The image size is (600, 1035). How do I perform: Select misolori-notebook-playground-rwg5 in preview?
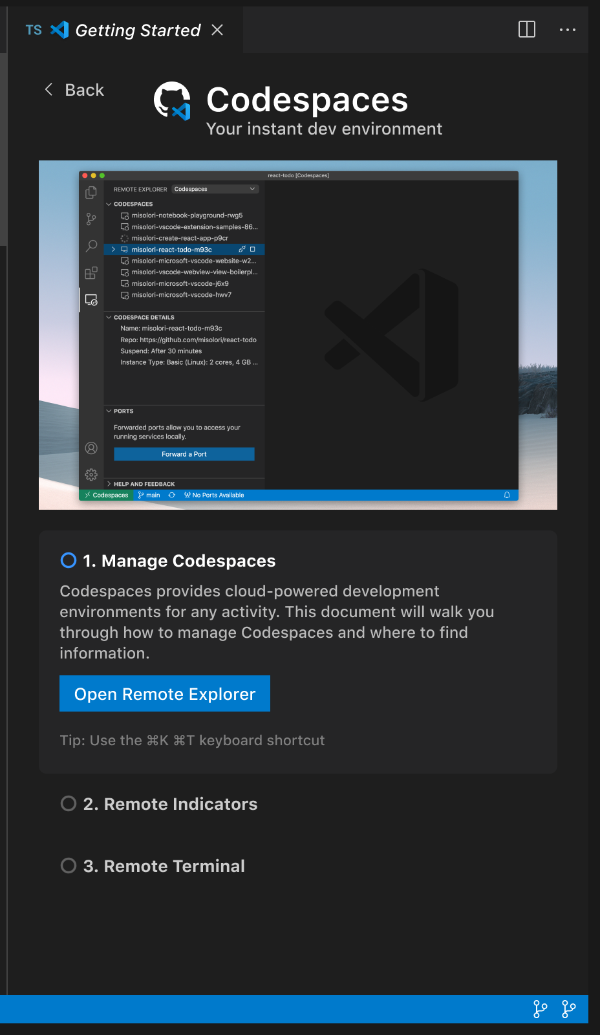[187, 215]
